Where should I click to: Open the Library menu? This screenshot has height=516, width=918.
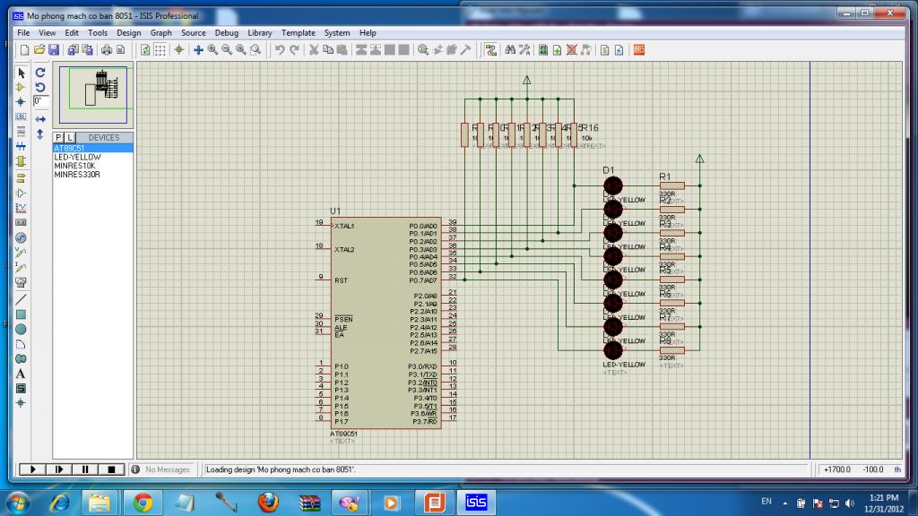(259, 33)
